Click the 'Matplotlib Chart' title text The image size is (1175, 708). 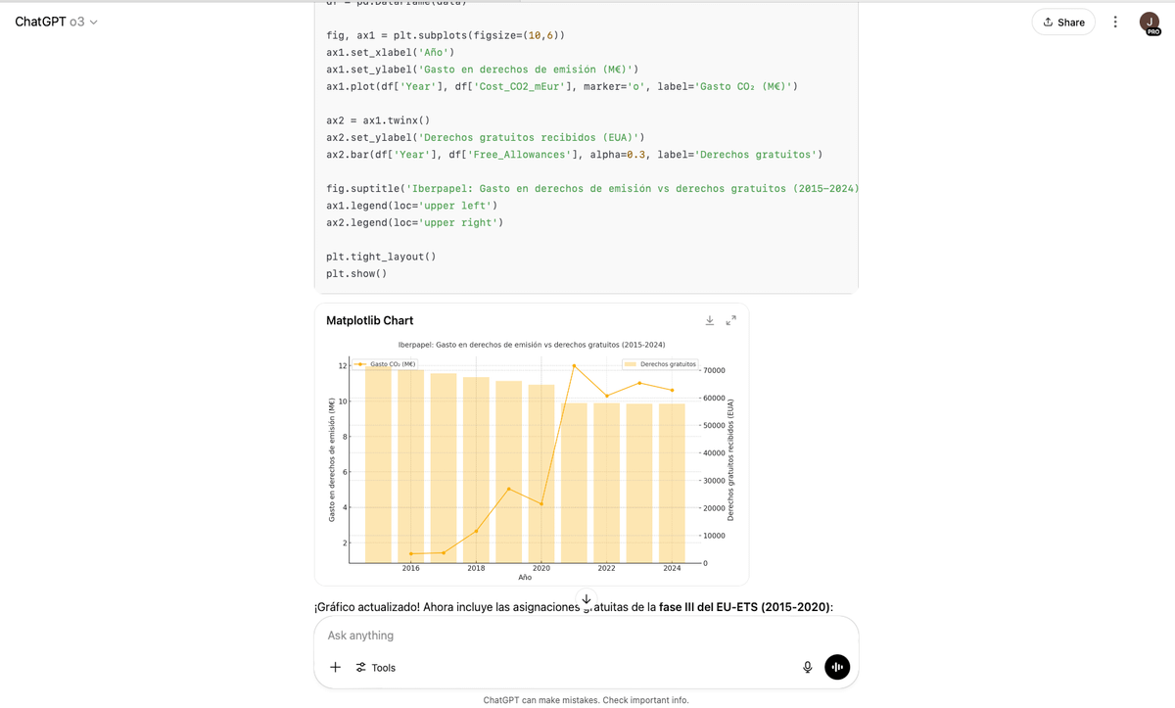(x=370, y=320)
